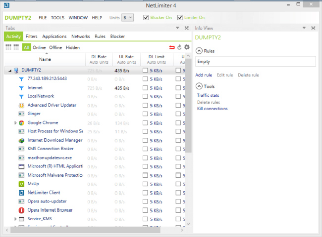Enable DL Limit checkbox for Google Chrome
The image size is (322, 237).
coord(145,123)
